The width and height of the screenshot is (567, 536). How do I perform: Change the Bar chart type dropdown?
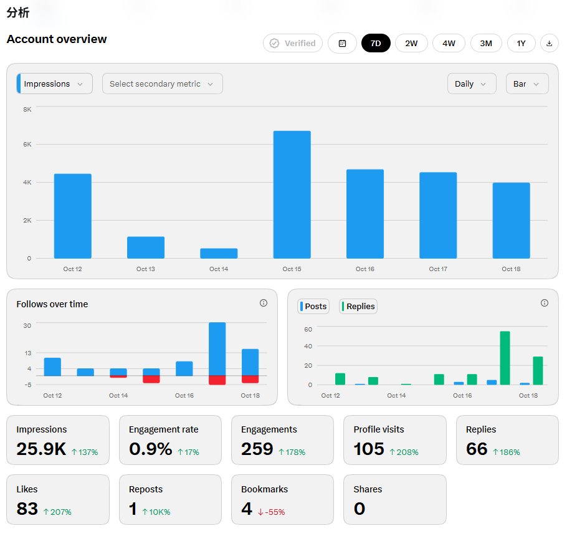(x=527, y=84)
